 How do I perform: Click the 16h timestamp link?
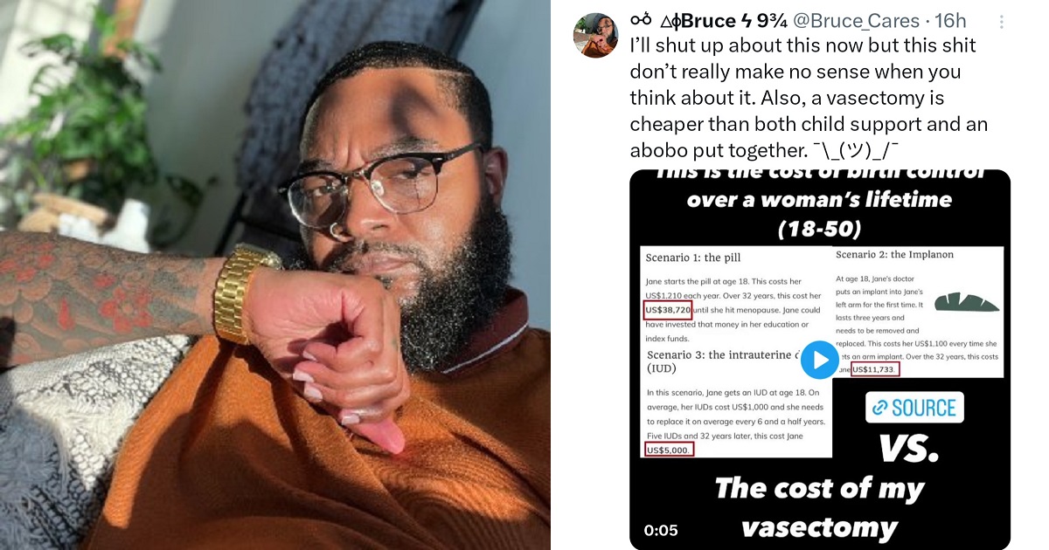pyautogui.click(x=949, y=20)
